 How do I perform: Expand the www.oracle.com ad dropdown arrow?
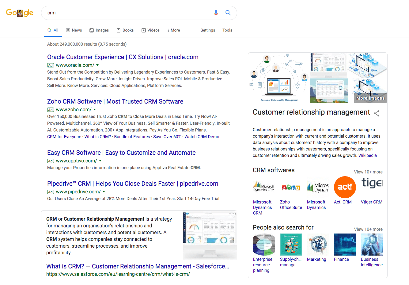point(97,65)
